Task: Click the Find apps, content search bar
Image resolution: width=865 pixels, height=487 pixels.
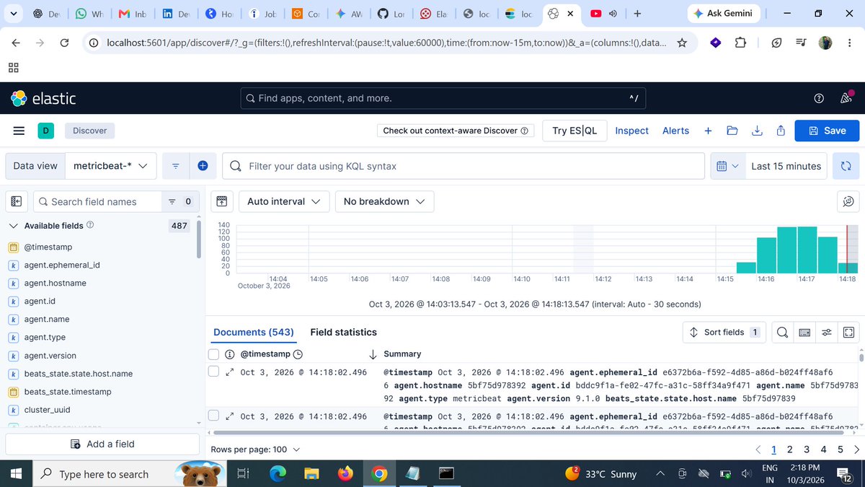Action: coord(442,98)
